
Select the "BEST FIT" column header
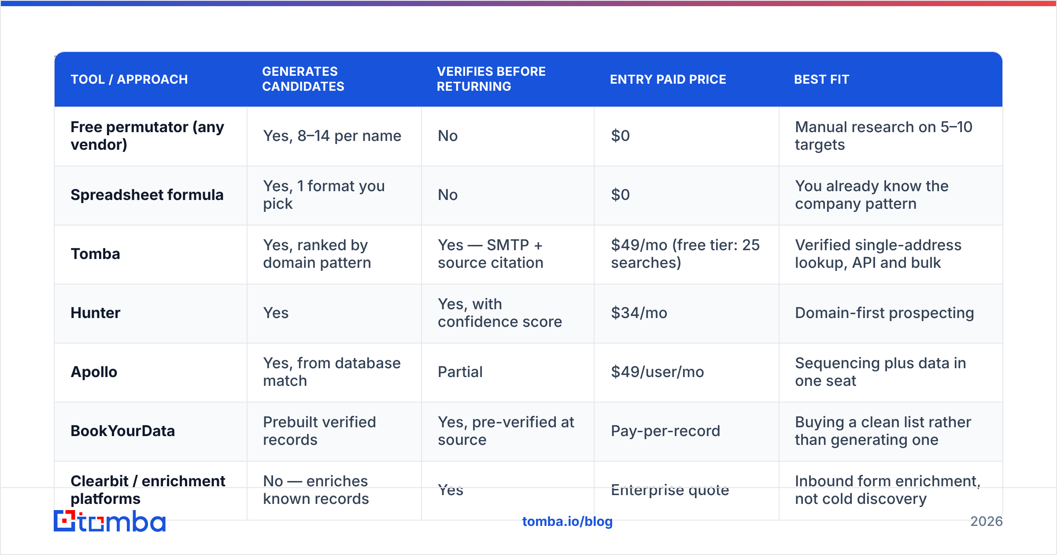pyautogui.click(x=822, y=79)
